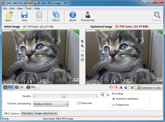
Task: Open the Batch processing tool
Action: click(56, 16)
